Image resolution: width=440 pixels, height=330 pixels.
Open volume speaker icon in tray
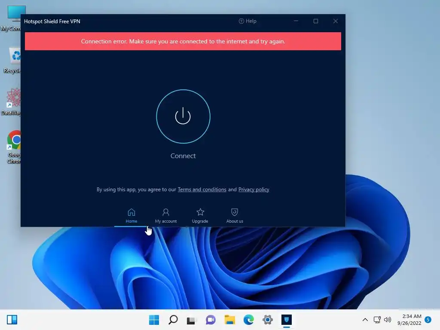pyautogui.click(x=388, y=320)
